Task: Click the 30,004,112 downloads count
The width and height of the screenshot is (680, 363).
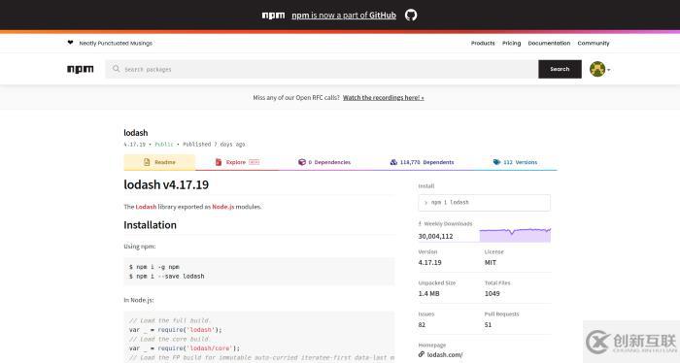Action: click(x=435, y=236)
